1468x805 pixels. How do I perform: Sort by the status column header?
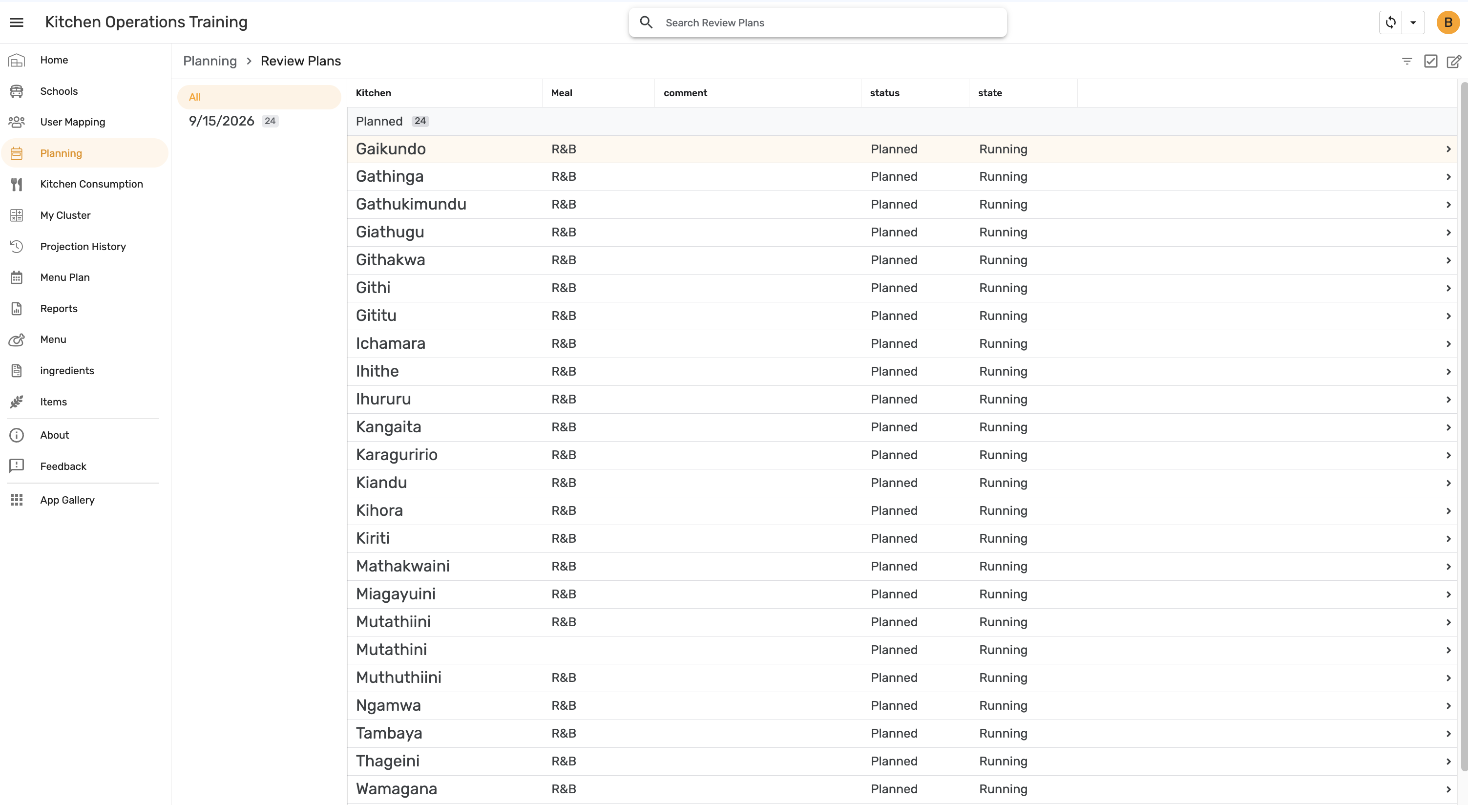884,93
